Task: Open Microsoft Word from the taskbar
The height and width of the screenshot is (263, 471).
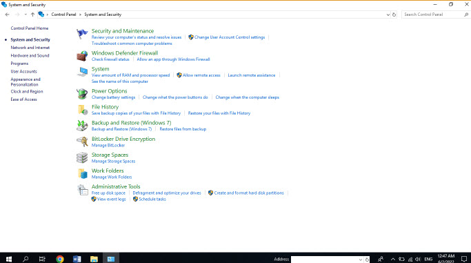Action: [77, 259]
